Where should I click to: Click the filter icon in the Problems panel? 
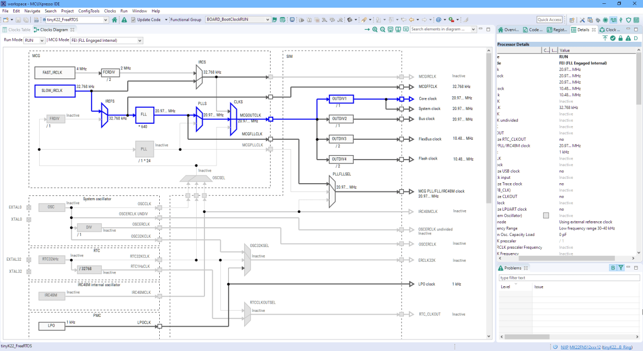pyautogui.click(x=621, y=268)
